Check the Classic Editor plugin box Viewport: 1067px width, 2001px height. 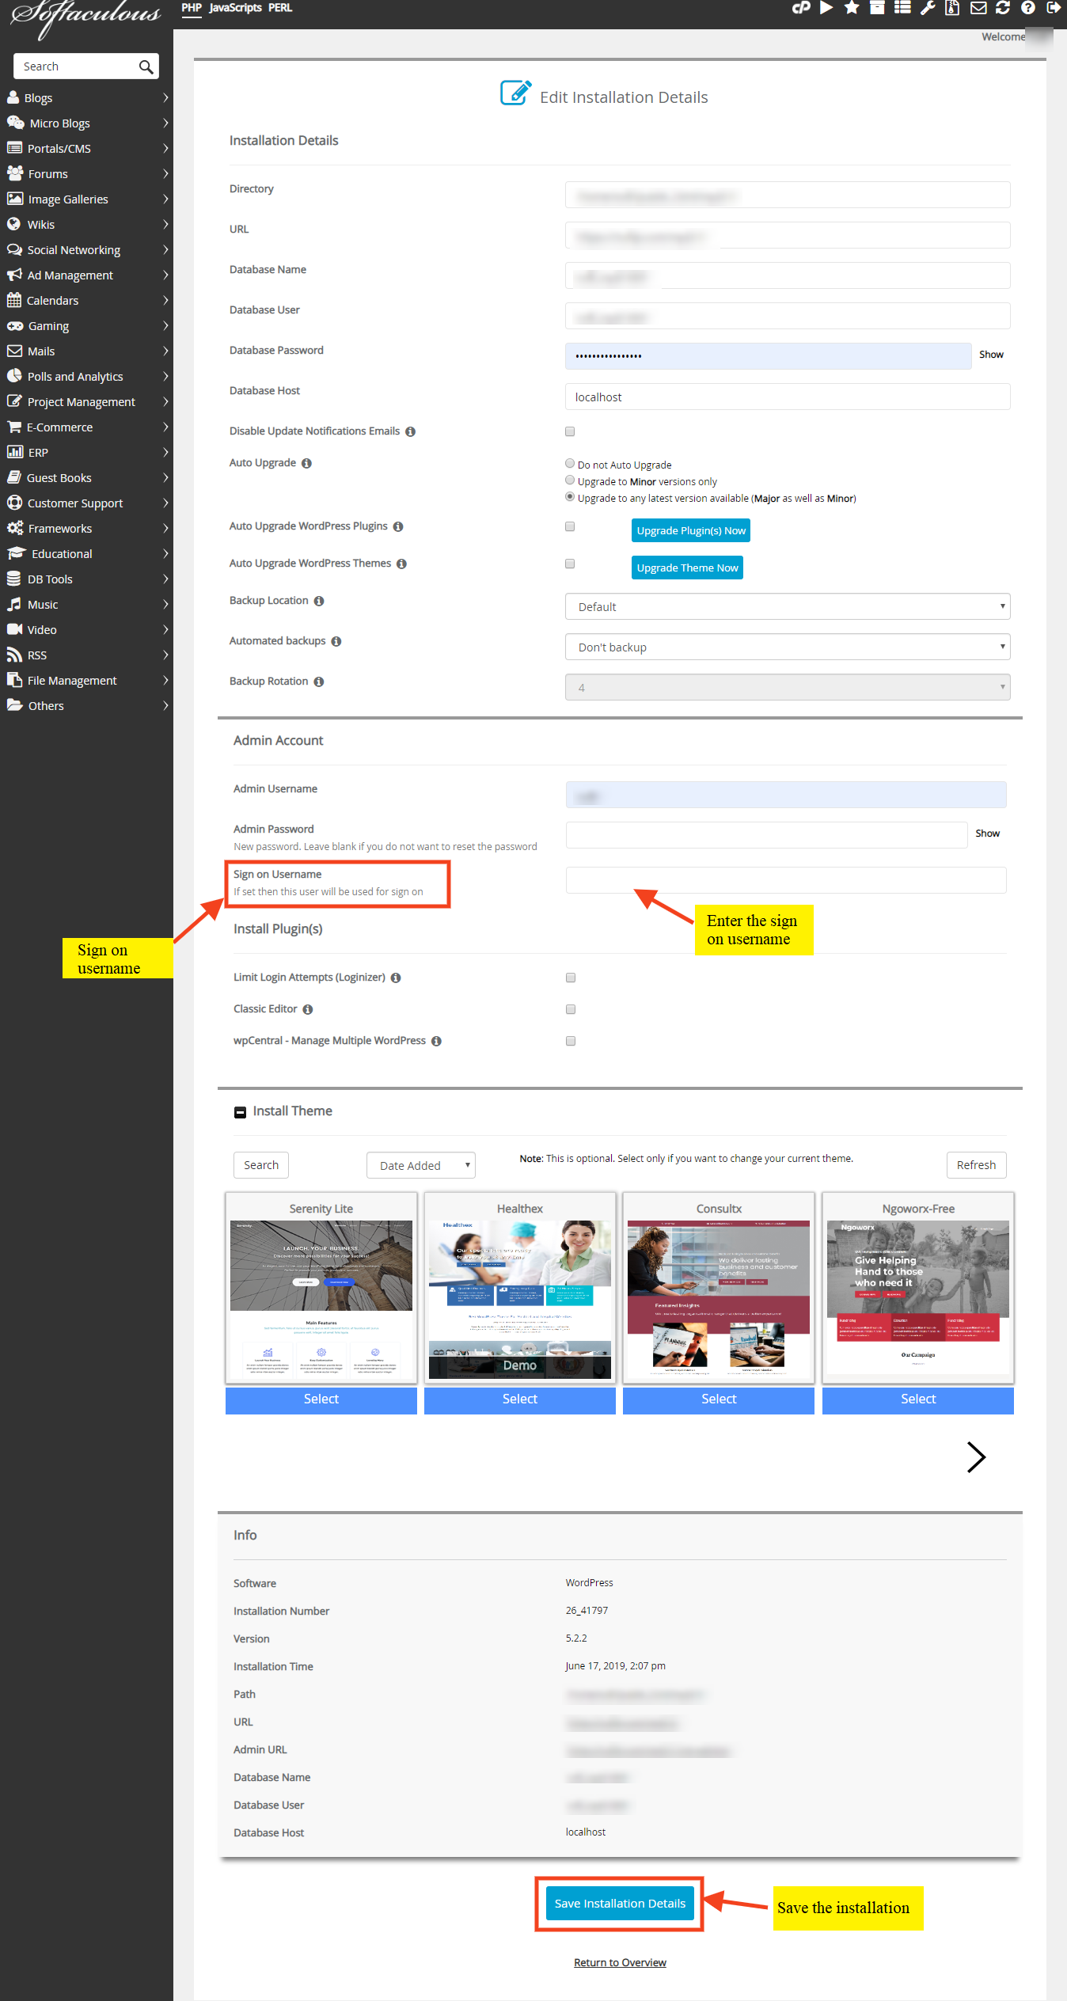pos(571,1009)
